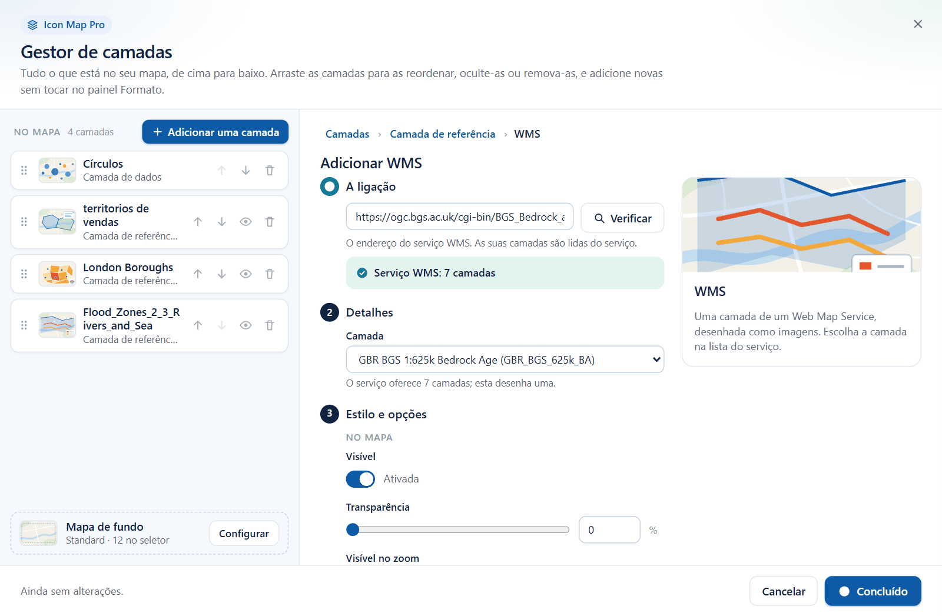The height and width of the screenshot is (616, 942).
Task: Move Flood_Zones layer up
Action: tap(198, 325)
